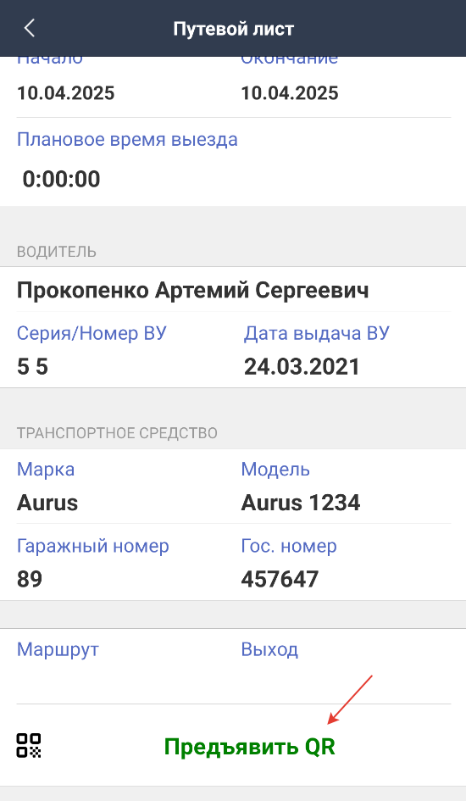This screenshot has width=466, height=801.
Task: Tap the Серия/Номер ВУ value 5 5
Action: coord(33,367)
